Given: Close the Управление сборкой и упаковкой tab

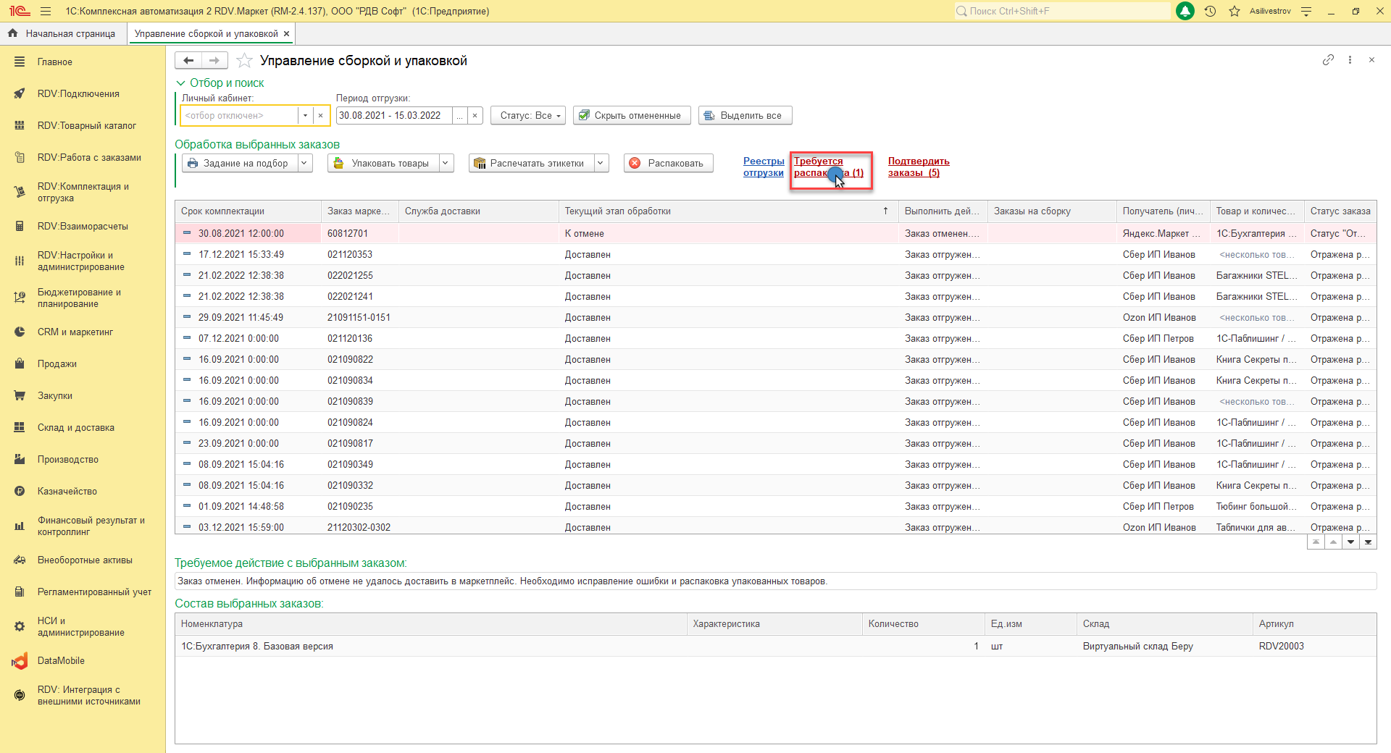Looking at the screenshot, I should coord(287,34).
